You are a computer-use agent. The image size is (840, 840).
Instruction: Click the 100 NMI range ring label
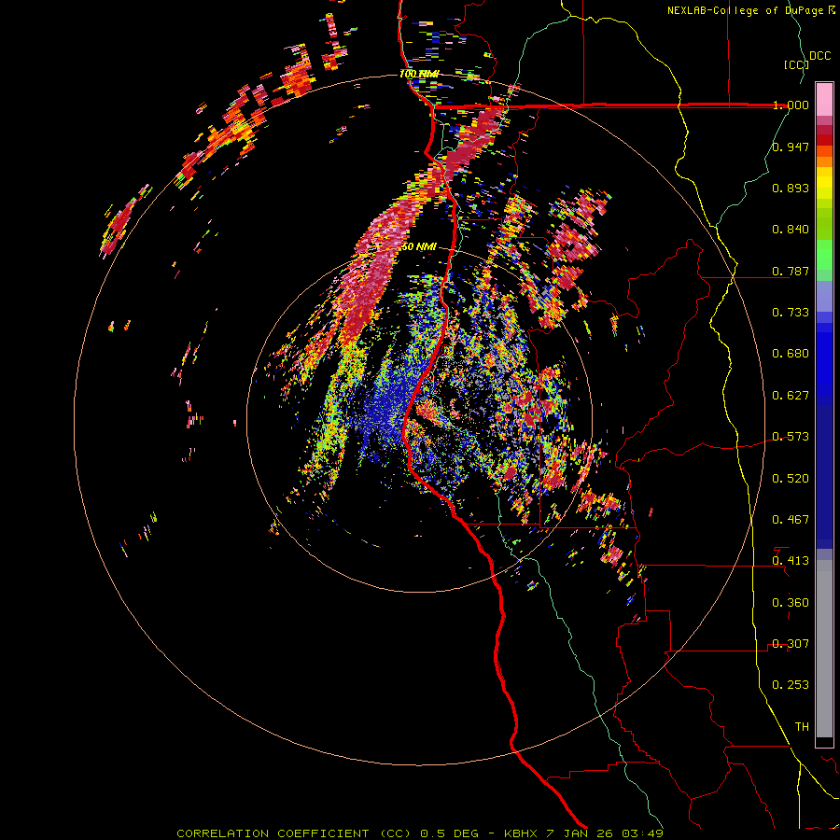coord(419,74)
